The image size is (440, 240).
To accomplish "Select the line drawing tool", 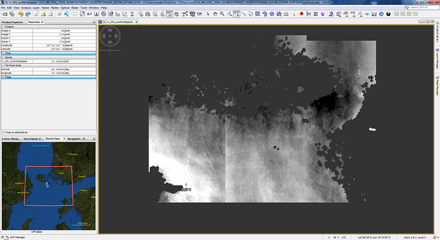I will (244, 14).
